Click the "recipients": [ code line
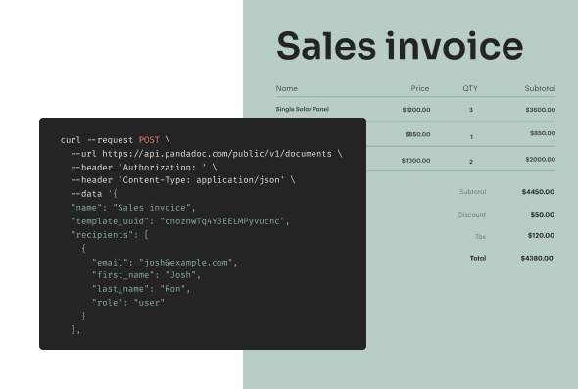 (x=110, y=235)
